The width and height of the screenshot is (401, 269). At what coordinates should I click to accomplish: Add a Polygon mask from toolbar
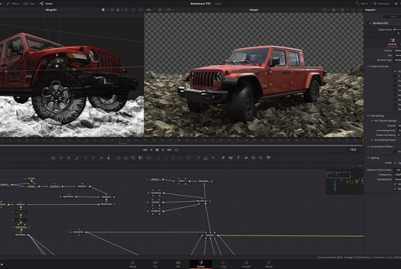tap(173, 158)
